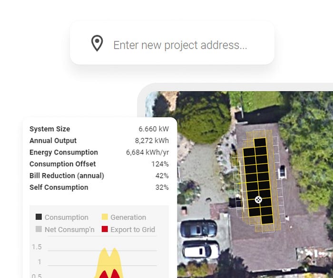
Task: Click the red Export to Grid swatch
Action: (105, 229)
